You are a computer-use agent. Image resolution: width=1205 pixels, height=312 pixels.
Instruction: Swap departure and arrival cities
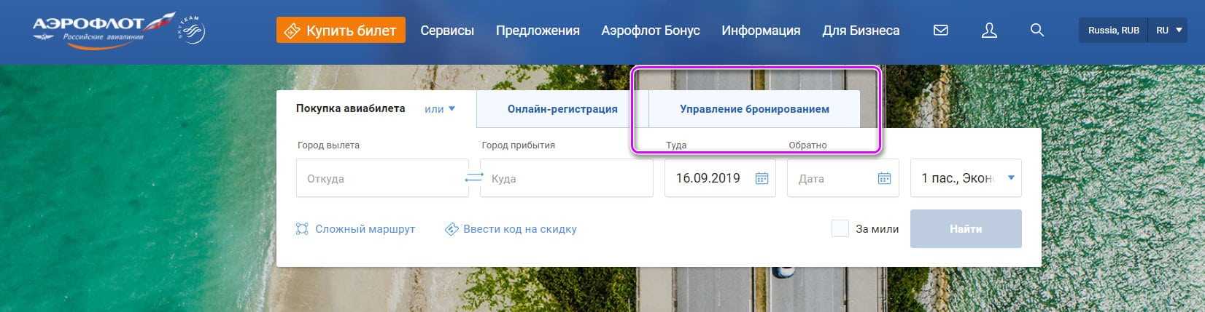[474, 178]
